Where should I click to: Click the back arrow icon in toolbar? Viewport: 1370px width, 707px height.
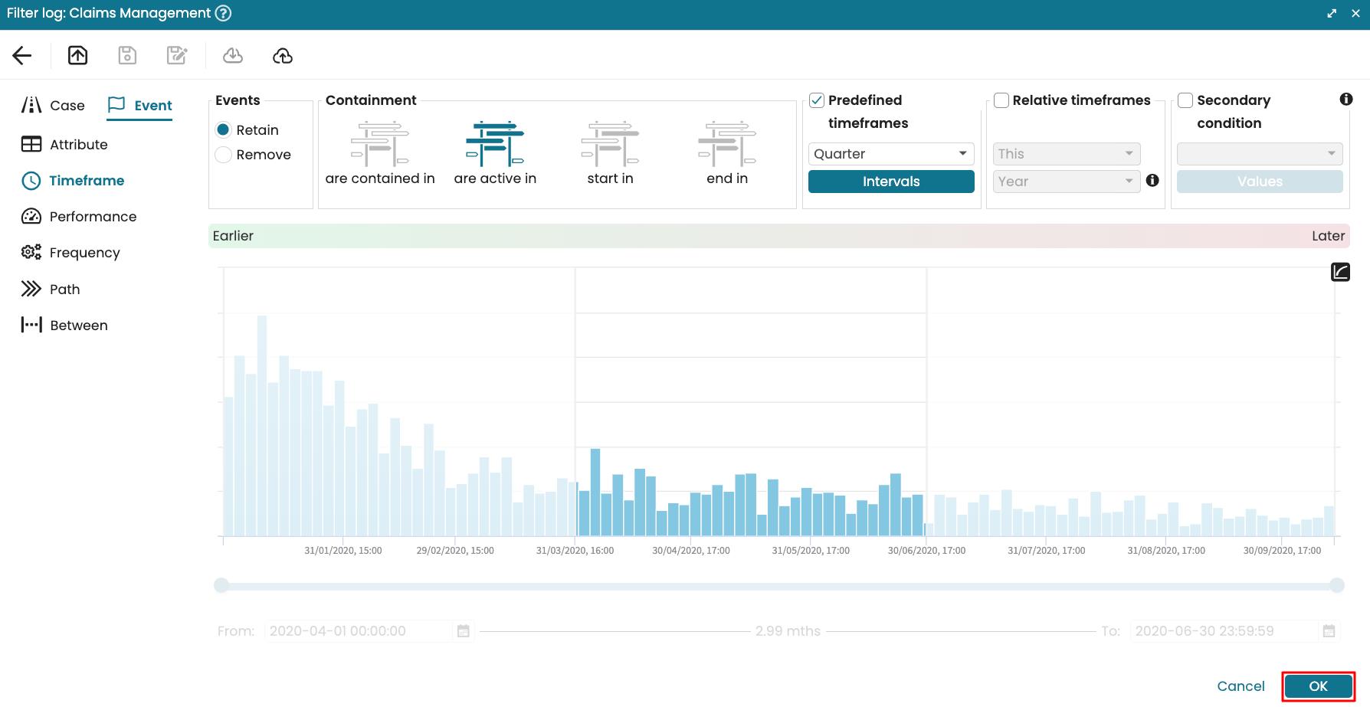pyautogui.click(x=22, y=55)
